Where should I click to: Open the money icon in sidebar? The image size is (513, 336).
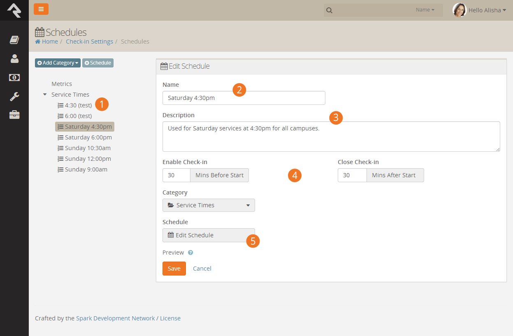pos(14,77)
